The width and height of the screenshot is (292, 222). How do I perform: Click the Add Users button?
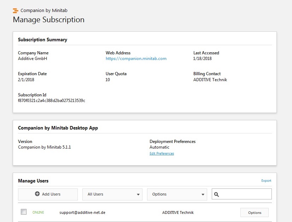48,194
